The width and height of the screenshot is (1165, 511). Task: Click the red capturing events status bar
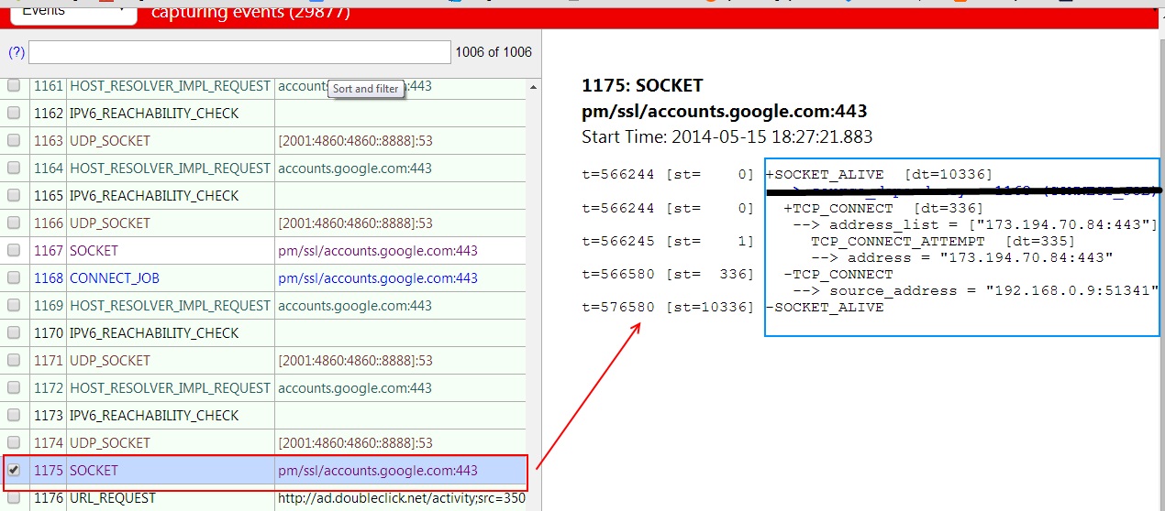point(642,13)
